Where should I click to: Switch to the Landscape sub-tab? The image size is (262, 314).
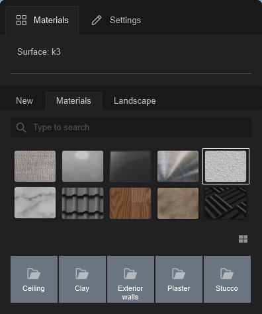click(x=135, y=101)
